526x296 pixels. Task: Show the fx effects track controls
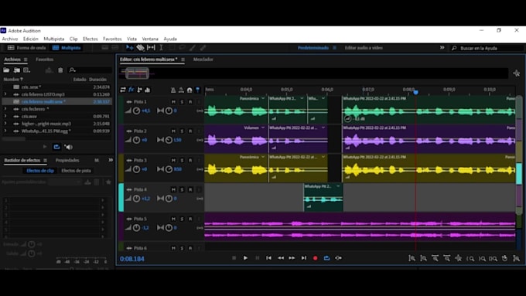pos(131,90)
